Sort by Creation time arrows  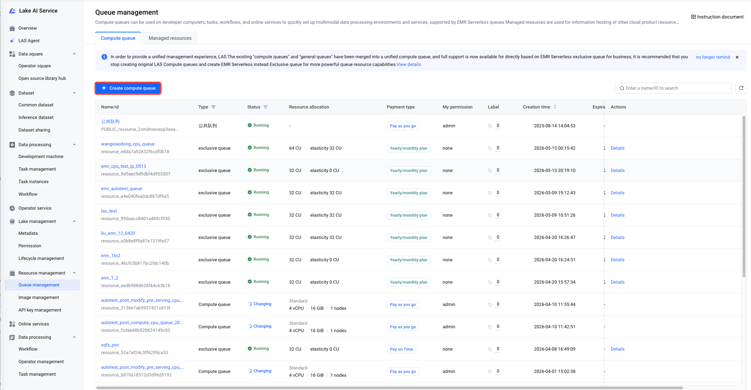(555, 107)
